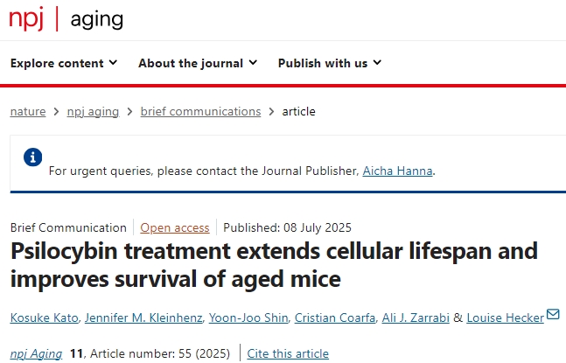The image size is (566, 363).
Task: Select author Ali J. Zarrabi
Action: (416, 318)
